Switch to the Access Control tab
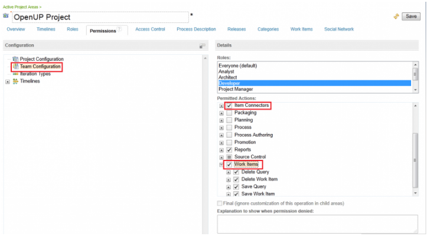The width and height of the screenshot is (427, 236). [x=150, y=29]
